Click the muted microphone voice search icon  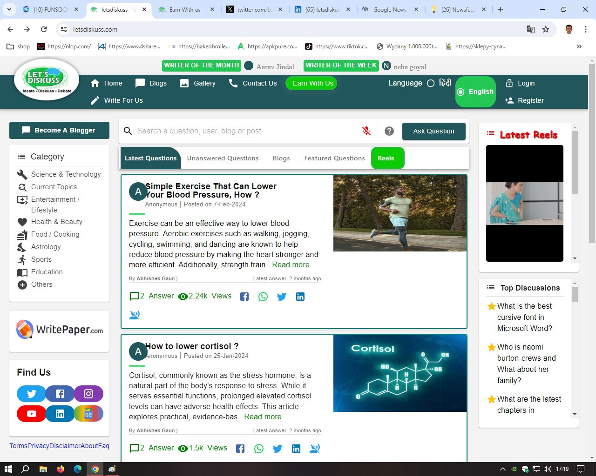tap(366, 131)
